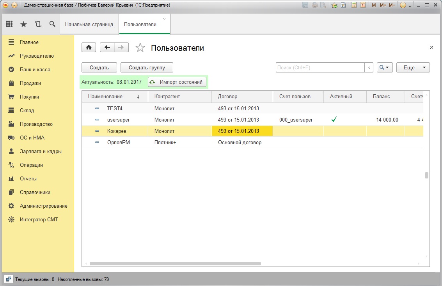442x286 pixels.
Task: Click the horizontal scrollbar of the users table
Action: point(175,264)
